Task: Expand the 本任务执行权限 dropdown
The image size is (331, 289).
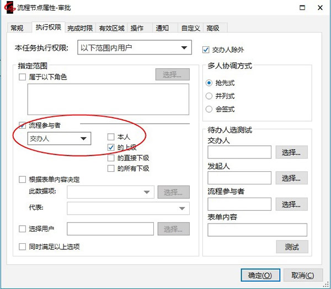Action: (184, 48)
